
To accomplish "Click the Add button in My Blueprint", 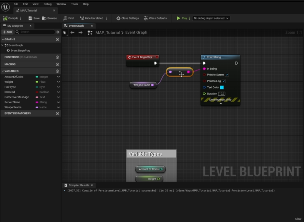I will point(7,32).
